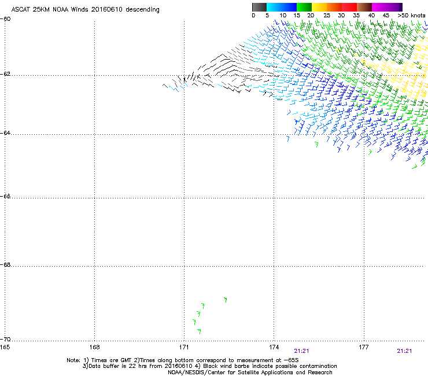Click the brown 35-40 knots color segment
Image resolution: width=428 pixels, height=376 pixels.
pyautogui.click(x=364, y=7)
